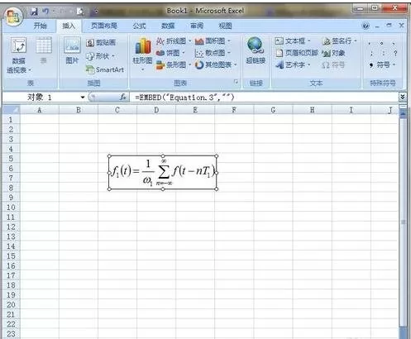Click the Symbol (符号) omega button

pos(333,64)
